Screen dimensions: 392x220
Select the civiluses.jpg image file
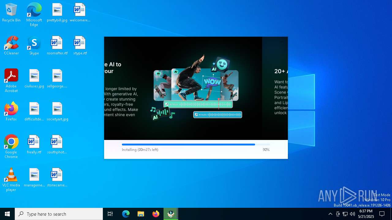coord(34,79)
